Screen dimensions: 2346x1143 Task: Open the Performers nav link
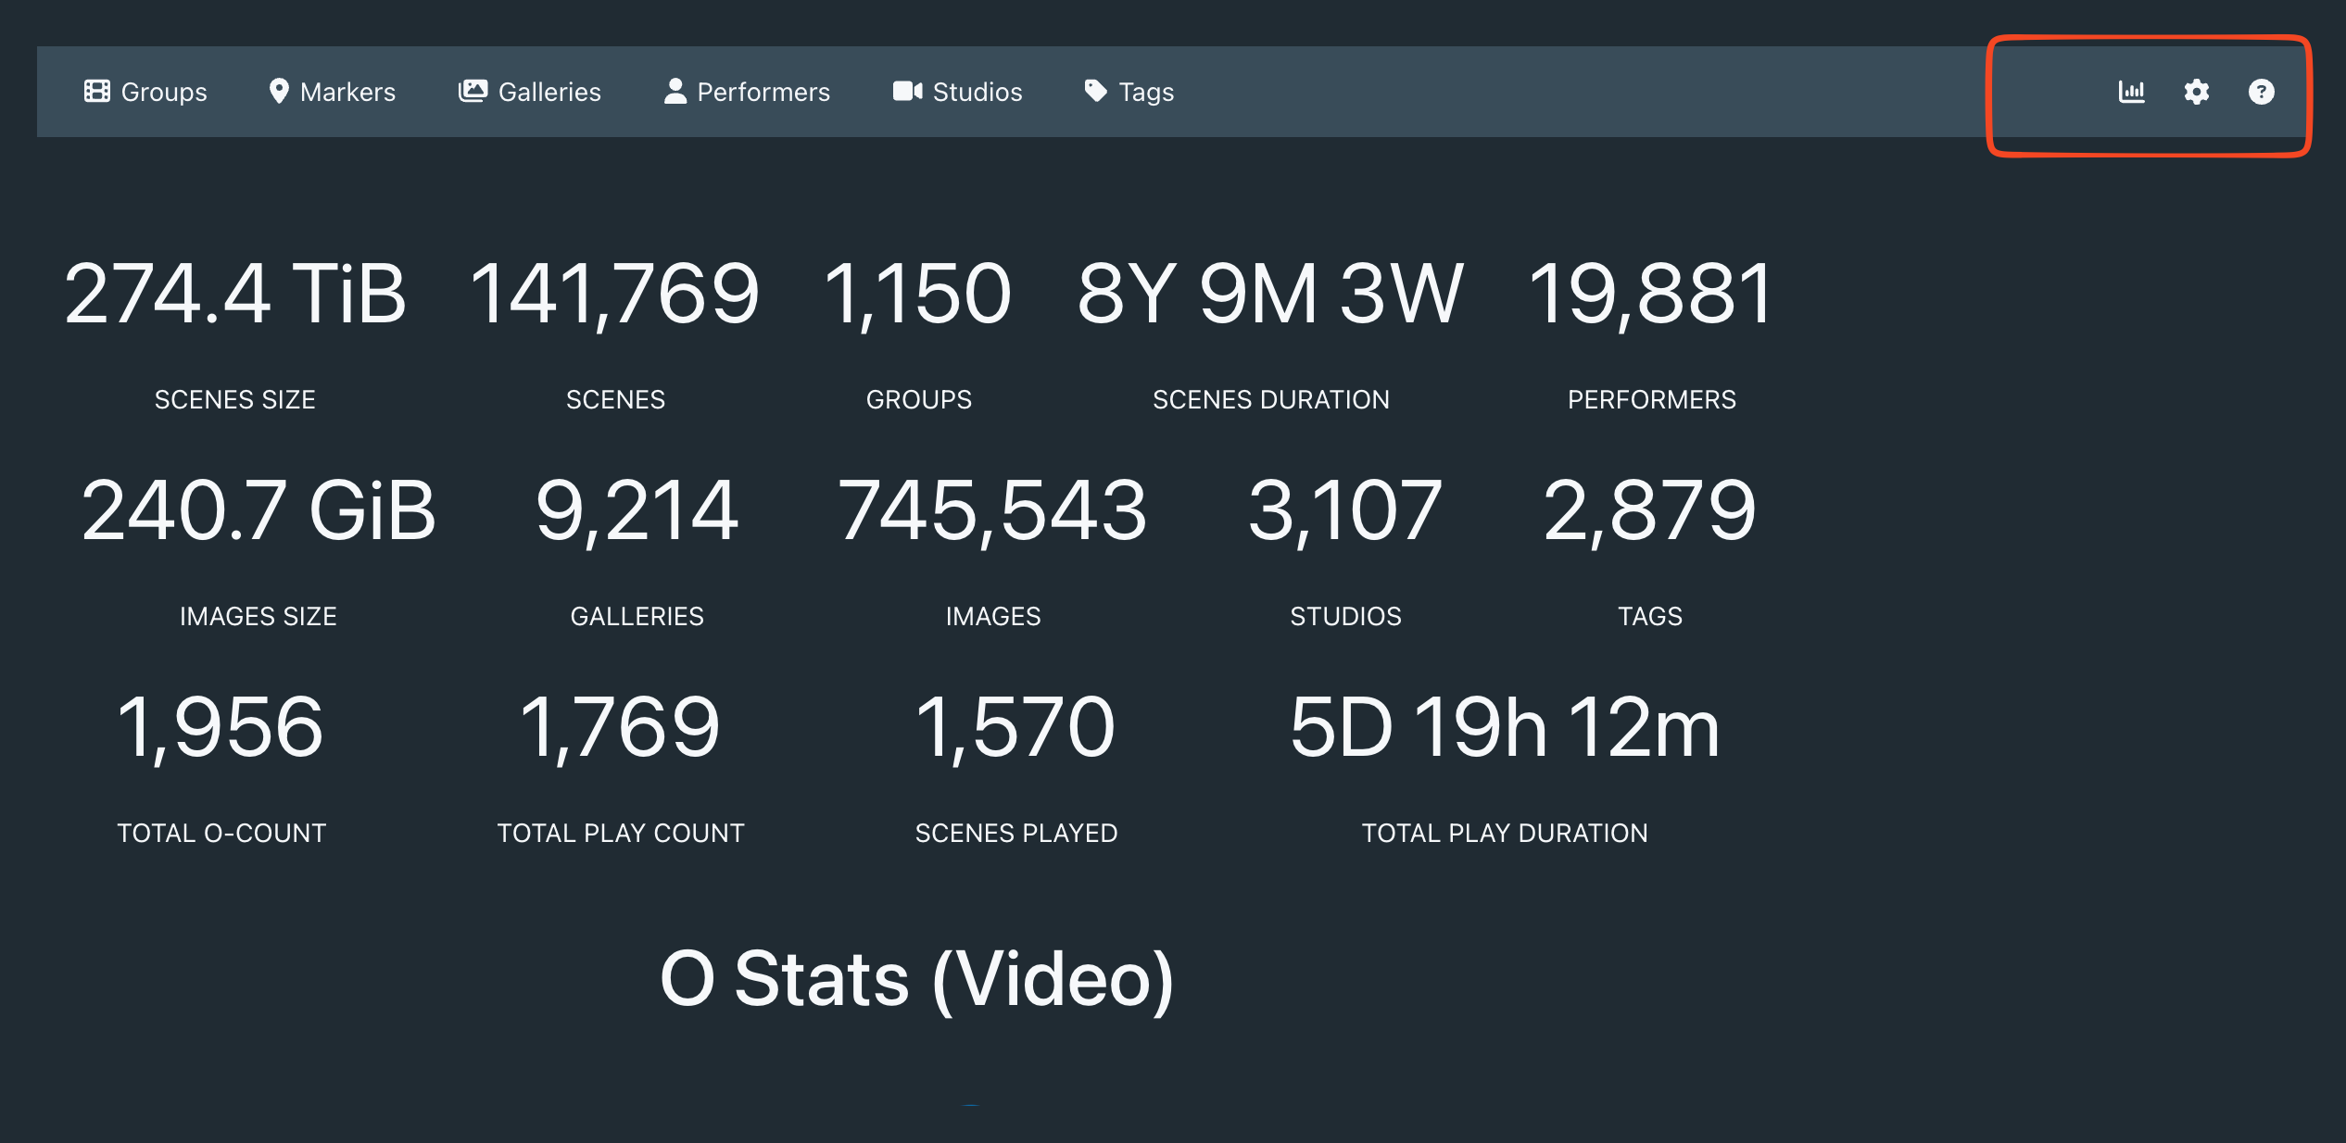(x=763, y=92)
